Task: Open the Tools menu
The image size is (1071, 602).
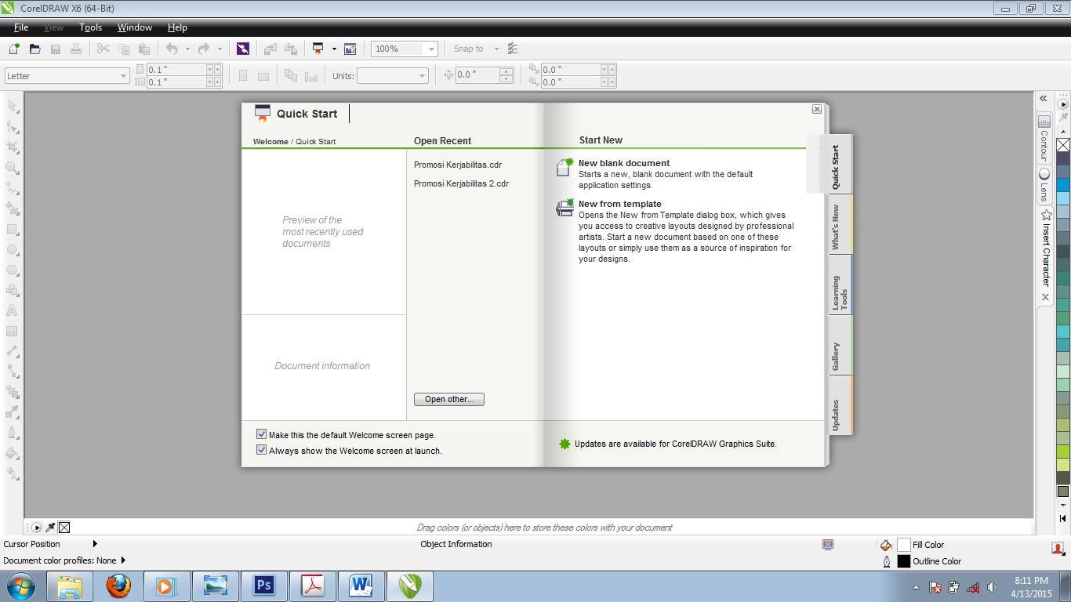Action: point(90,27)
